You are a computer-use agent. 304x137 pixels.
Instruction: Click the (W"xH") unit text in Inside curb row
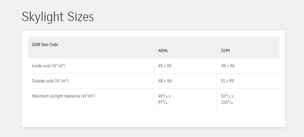59,66
